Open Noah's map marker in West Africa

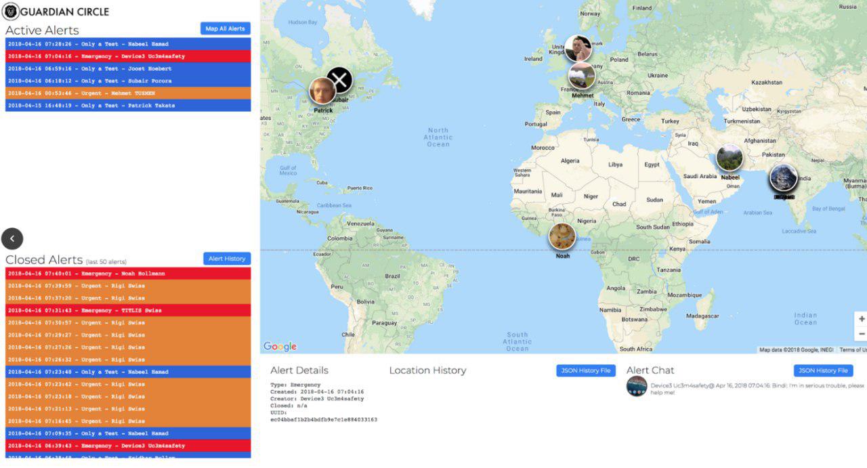click(562, 236)
